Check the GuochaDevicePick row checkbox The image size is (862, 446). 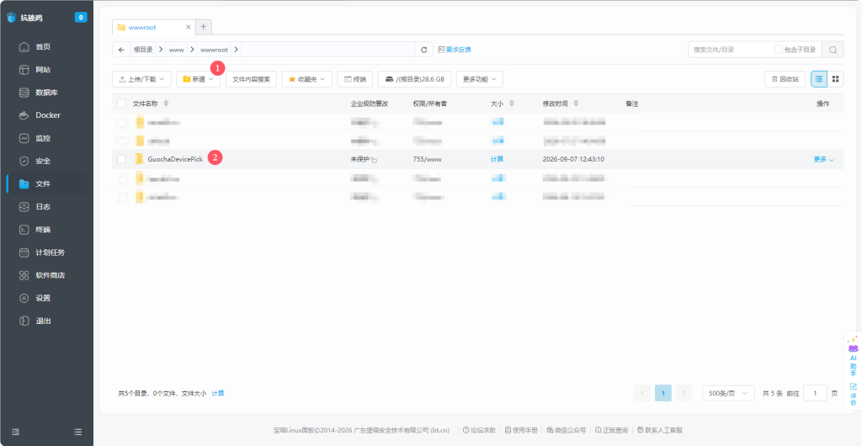point(121,159)
